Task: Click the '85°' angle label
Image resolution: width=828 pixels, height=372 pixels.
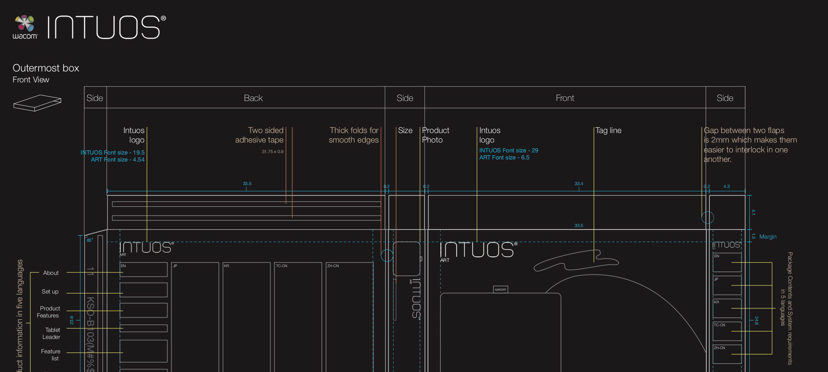Action: pos(90,240)
